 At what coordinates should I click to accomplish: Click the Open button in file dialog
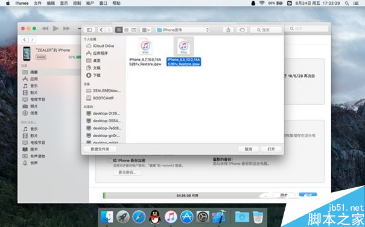(271, 149)
